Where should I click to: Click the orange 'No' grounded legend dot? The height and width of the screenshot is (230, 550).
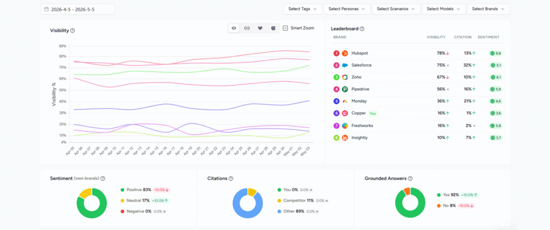point(439,206)
